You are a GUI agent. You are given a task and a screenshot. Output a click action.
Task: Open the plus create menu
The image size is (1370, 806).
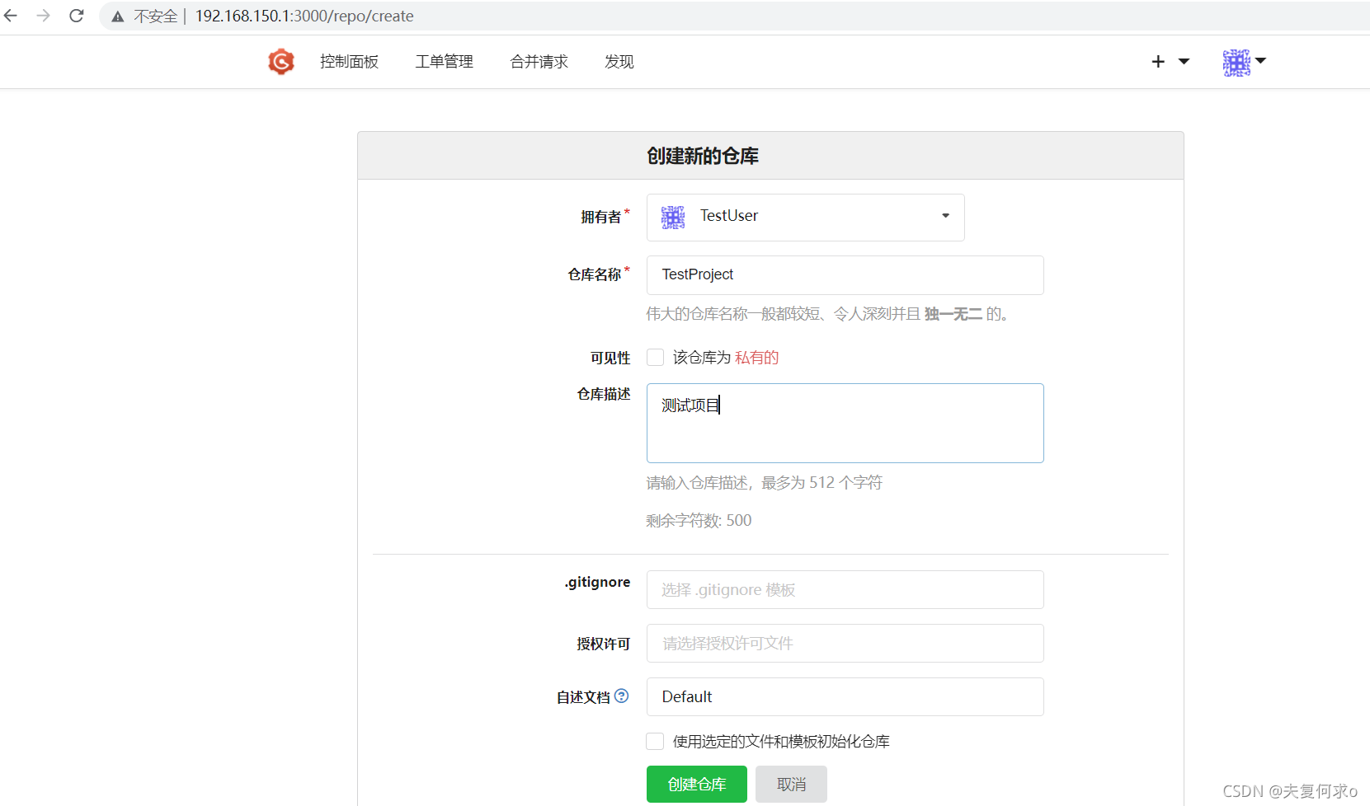coord(1170,62)
